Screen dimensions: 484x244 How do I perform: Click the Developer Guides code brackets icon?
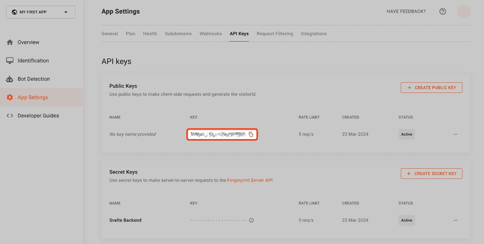(x=10, y=116)
